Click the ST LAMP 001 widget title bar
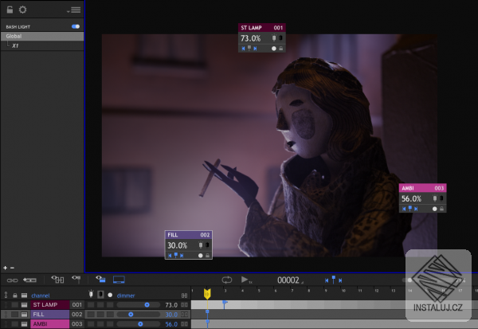Screen dimensions: 478x329 (262, 27)
